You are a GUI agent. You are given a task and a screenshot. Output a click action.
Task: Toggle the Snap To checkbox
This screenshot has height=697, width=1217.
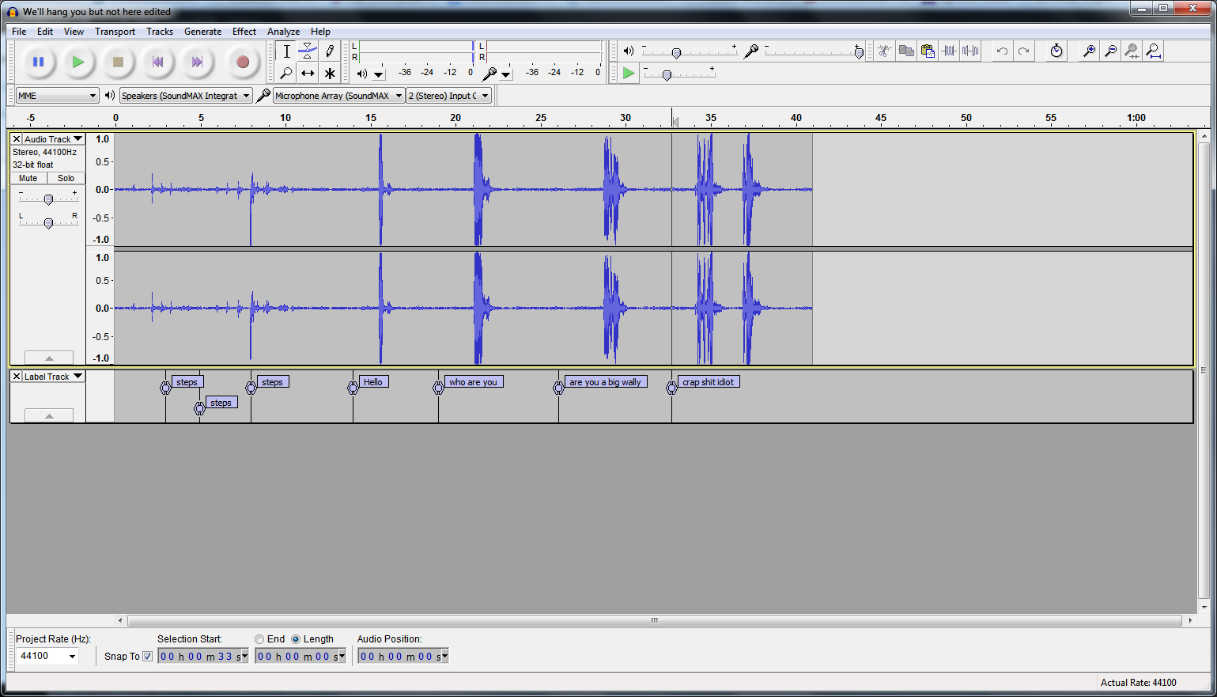[147, 656]
